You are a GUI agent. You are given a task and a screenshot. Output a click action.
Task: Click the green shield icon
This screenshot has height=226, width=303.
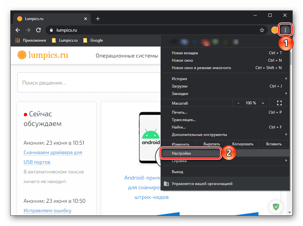(276, 207)
